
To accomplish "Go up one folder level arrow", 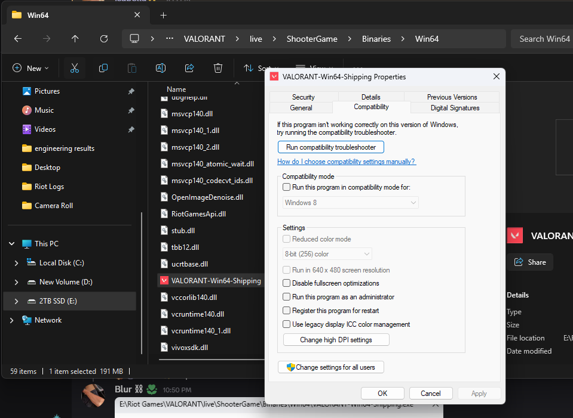I will (75, 39).
